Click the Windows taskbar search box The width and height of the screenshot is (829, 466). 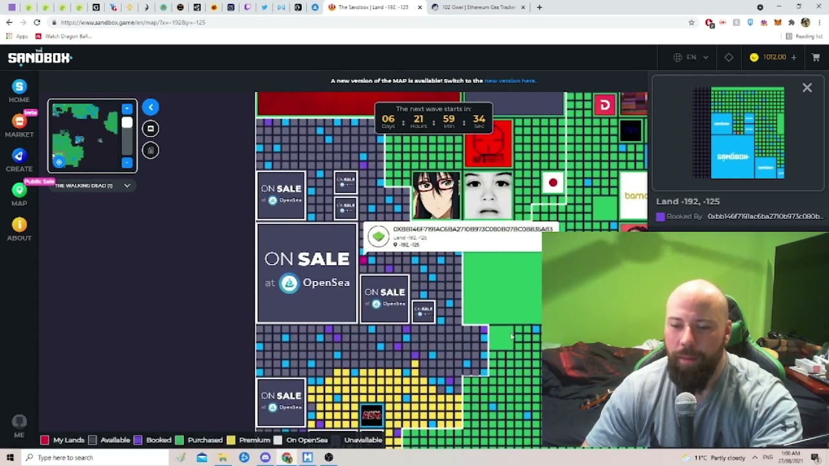point(95,458)
